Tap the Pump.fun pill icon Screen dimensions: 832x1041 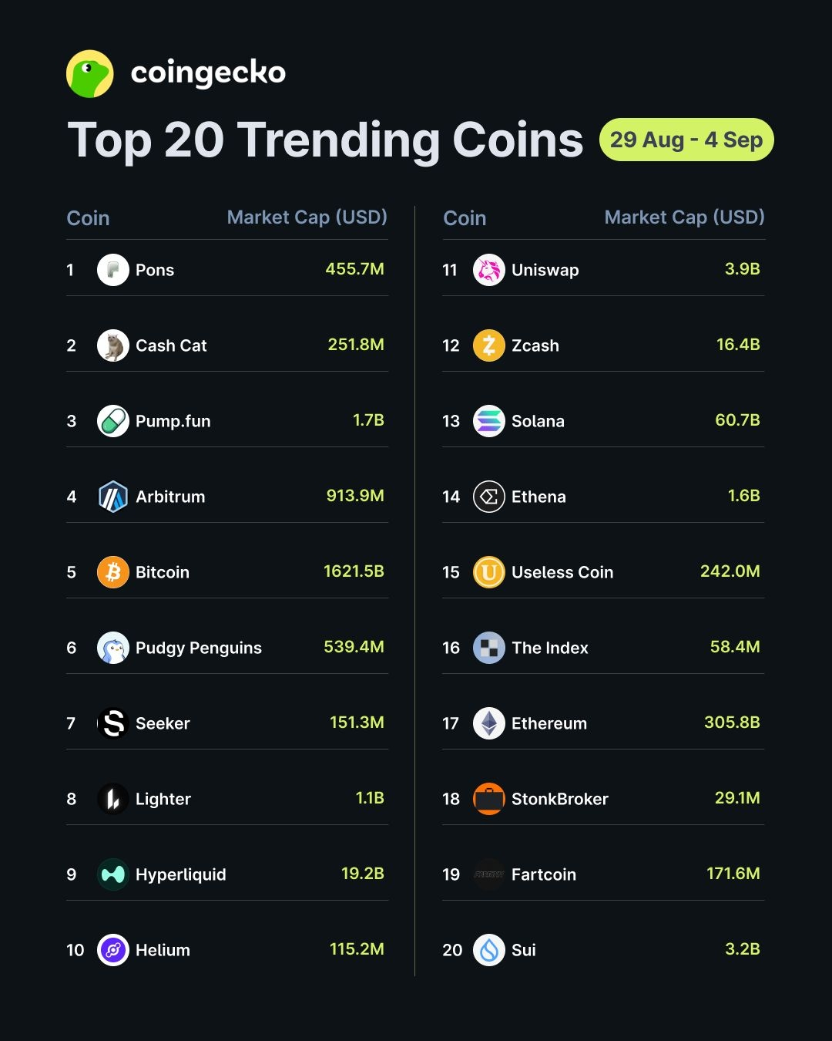pyautogui.click(x=113, y=421)
